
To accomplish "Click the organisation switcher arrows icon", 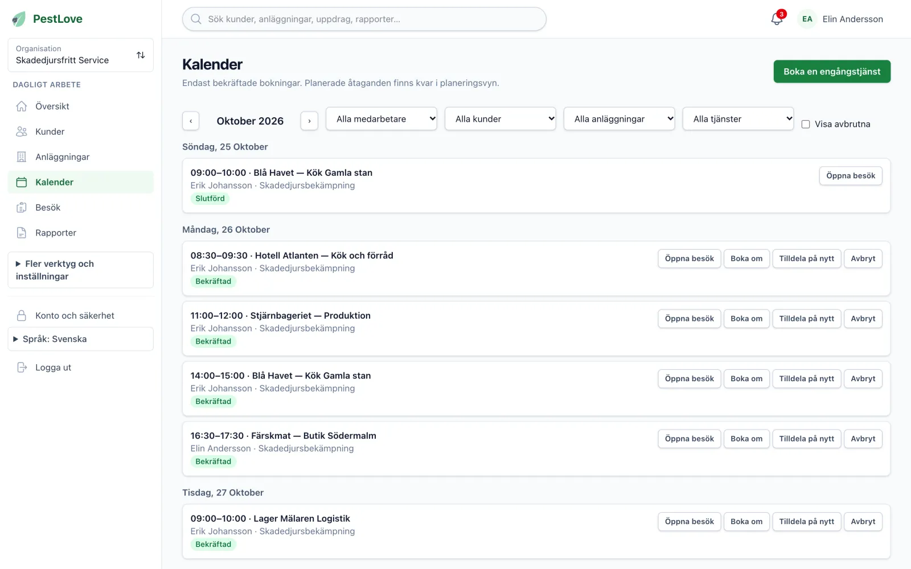I will point(141,55).
